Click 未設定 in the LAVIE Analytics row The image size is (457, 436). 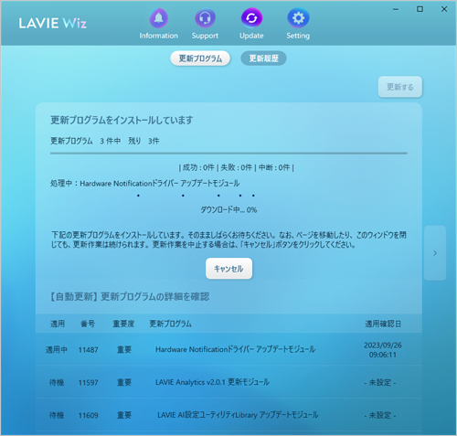point(380,382)
